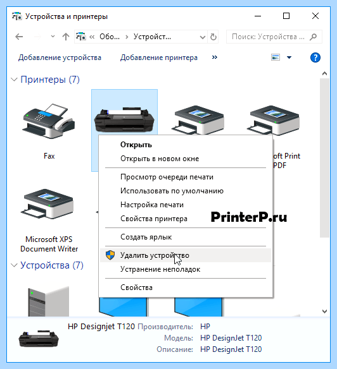Screen dimensions: 337x369
Task: Click Добавление принтера toolbar button
Action: pos(159,57)
